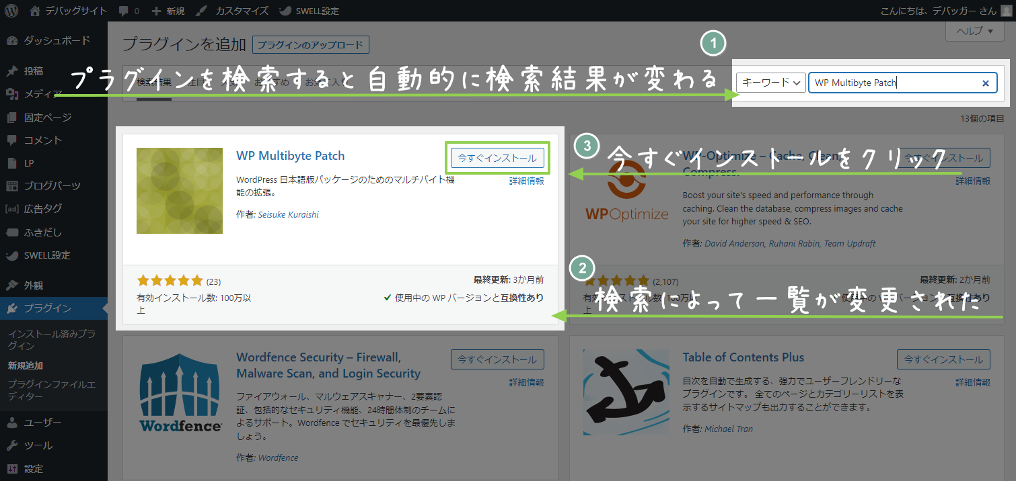This screenshot has width=1016, height=481.
Task: Open the キーワード dropdown
Action: pyautogui.click(x=770, y=82)
